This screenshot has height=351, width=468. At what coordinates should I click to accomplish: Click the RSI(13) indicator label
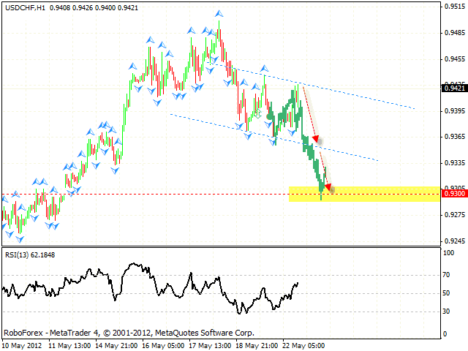click(18, 255)
